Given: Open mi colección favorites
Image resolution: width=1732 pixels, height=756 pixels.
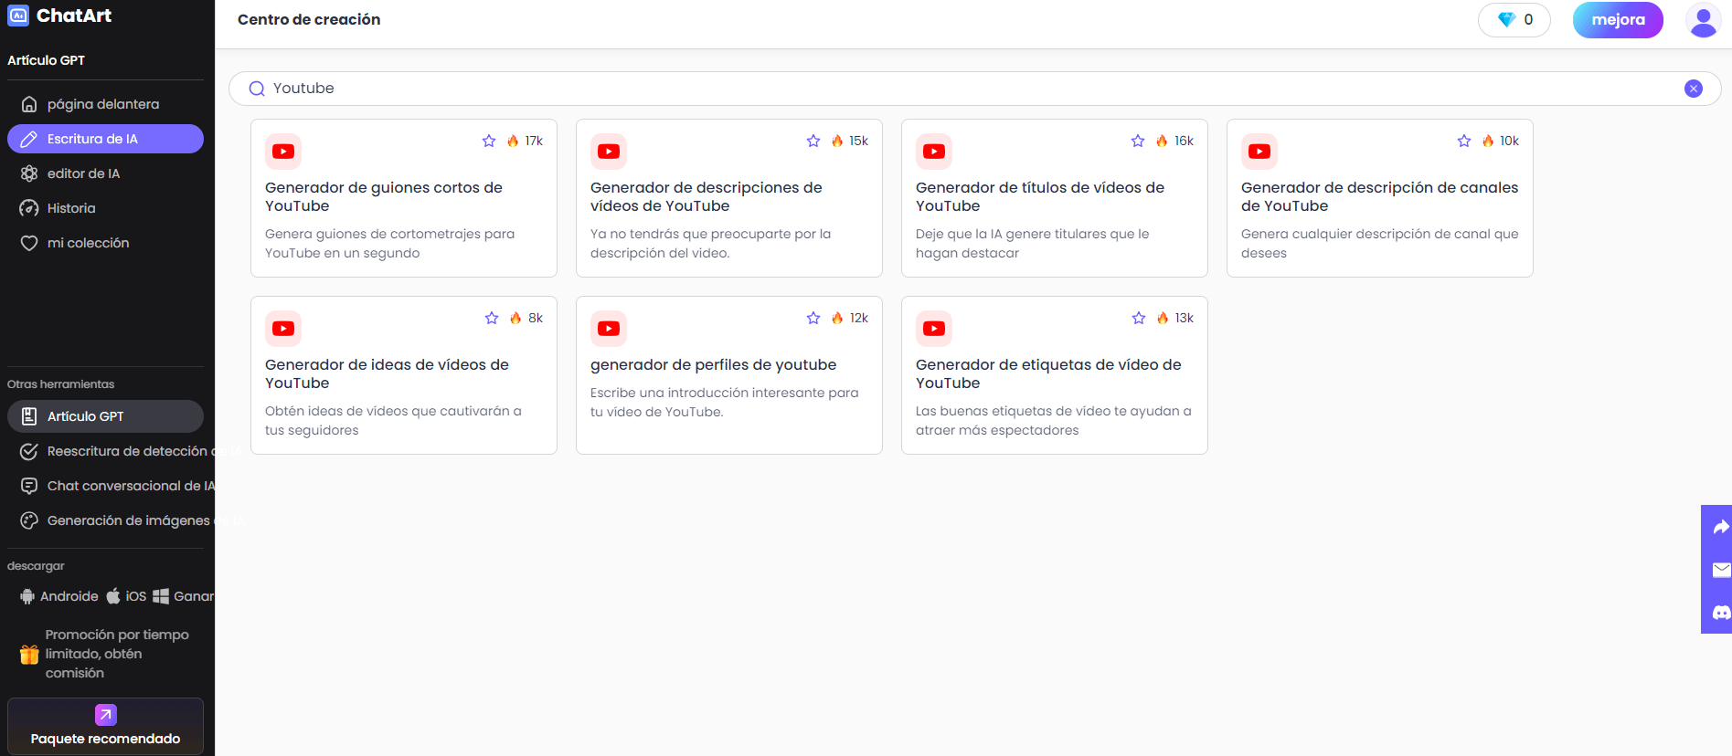Looking at the screenshot, I should tap(105, 243).
